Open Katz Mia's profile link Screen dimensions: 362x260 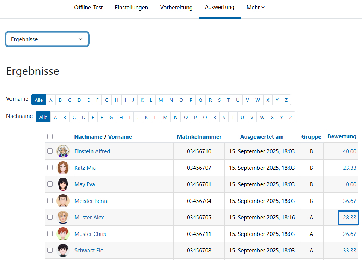(x=85, y=168)
